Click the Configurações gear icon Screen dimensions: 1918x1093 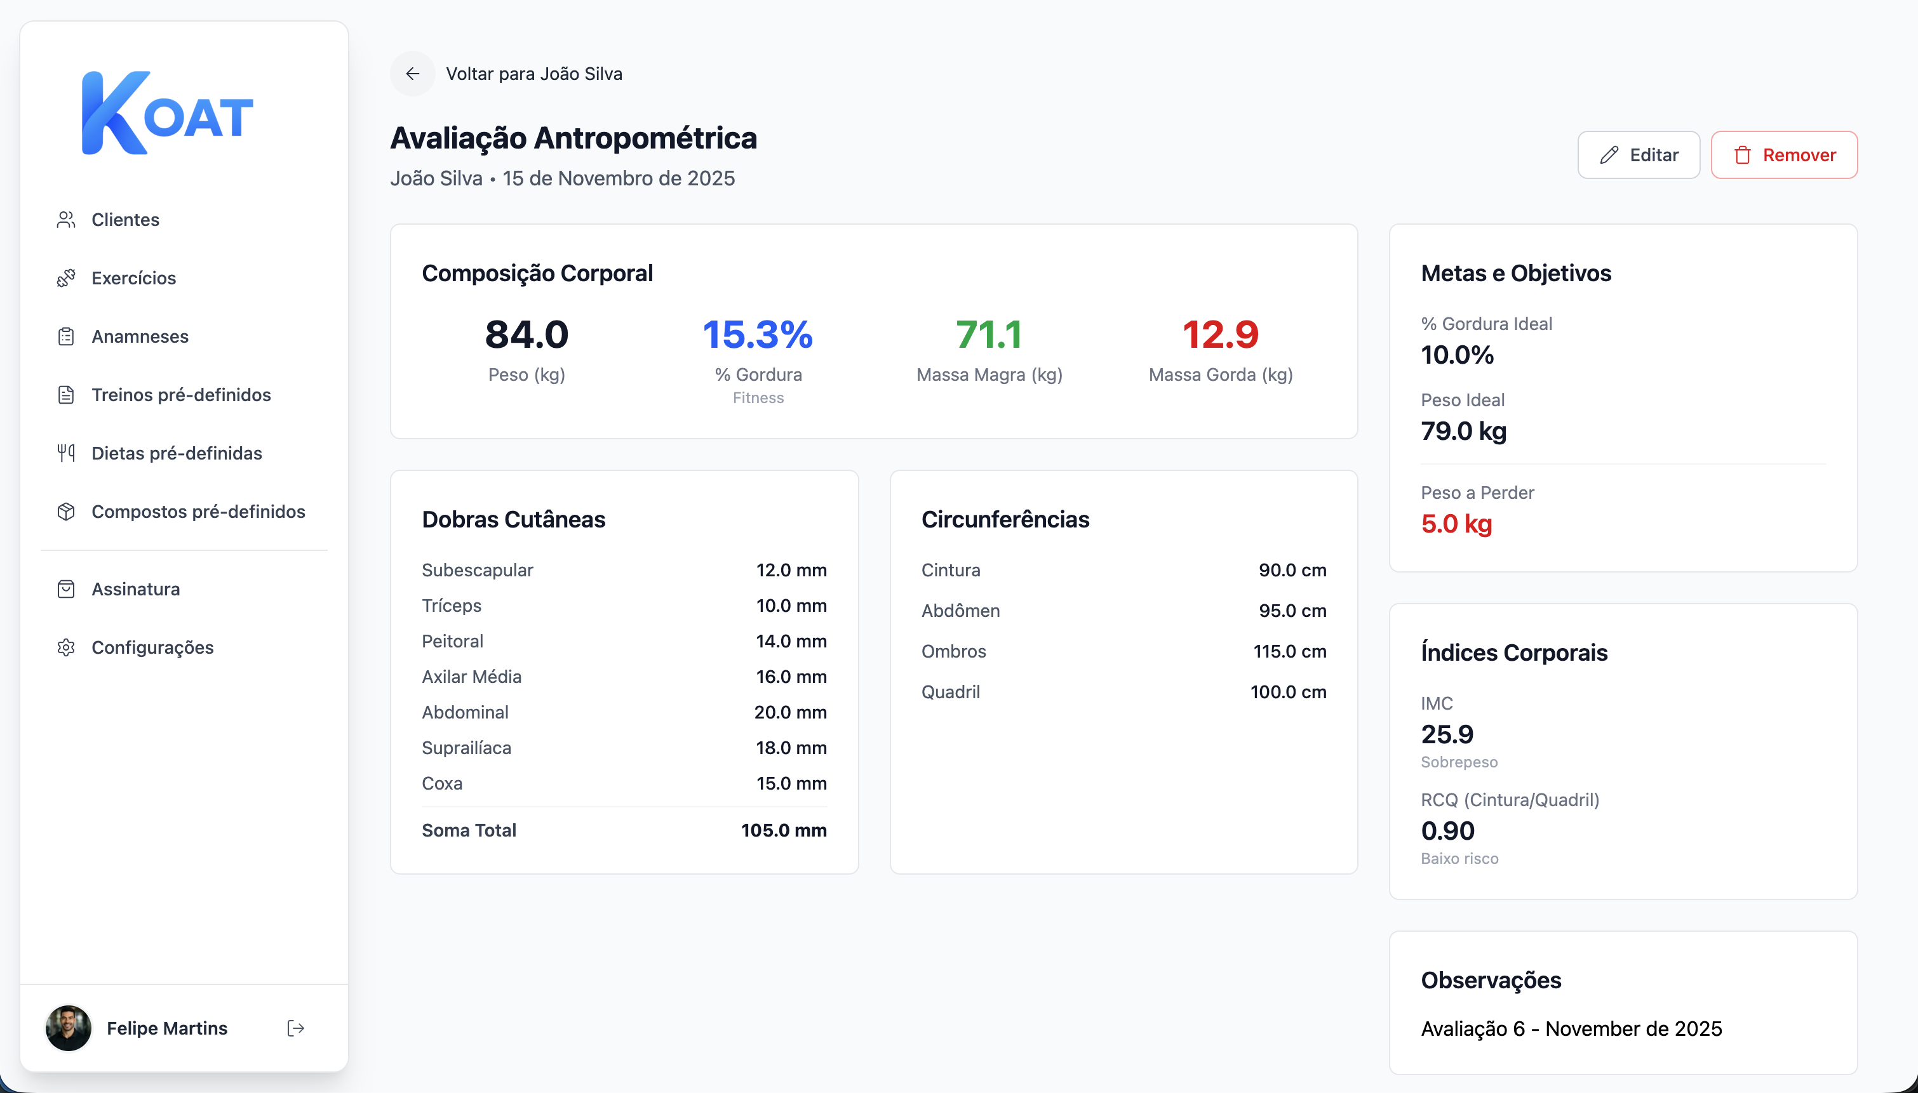point(66,647)
